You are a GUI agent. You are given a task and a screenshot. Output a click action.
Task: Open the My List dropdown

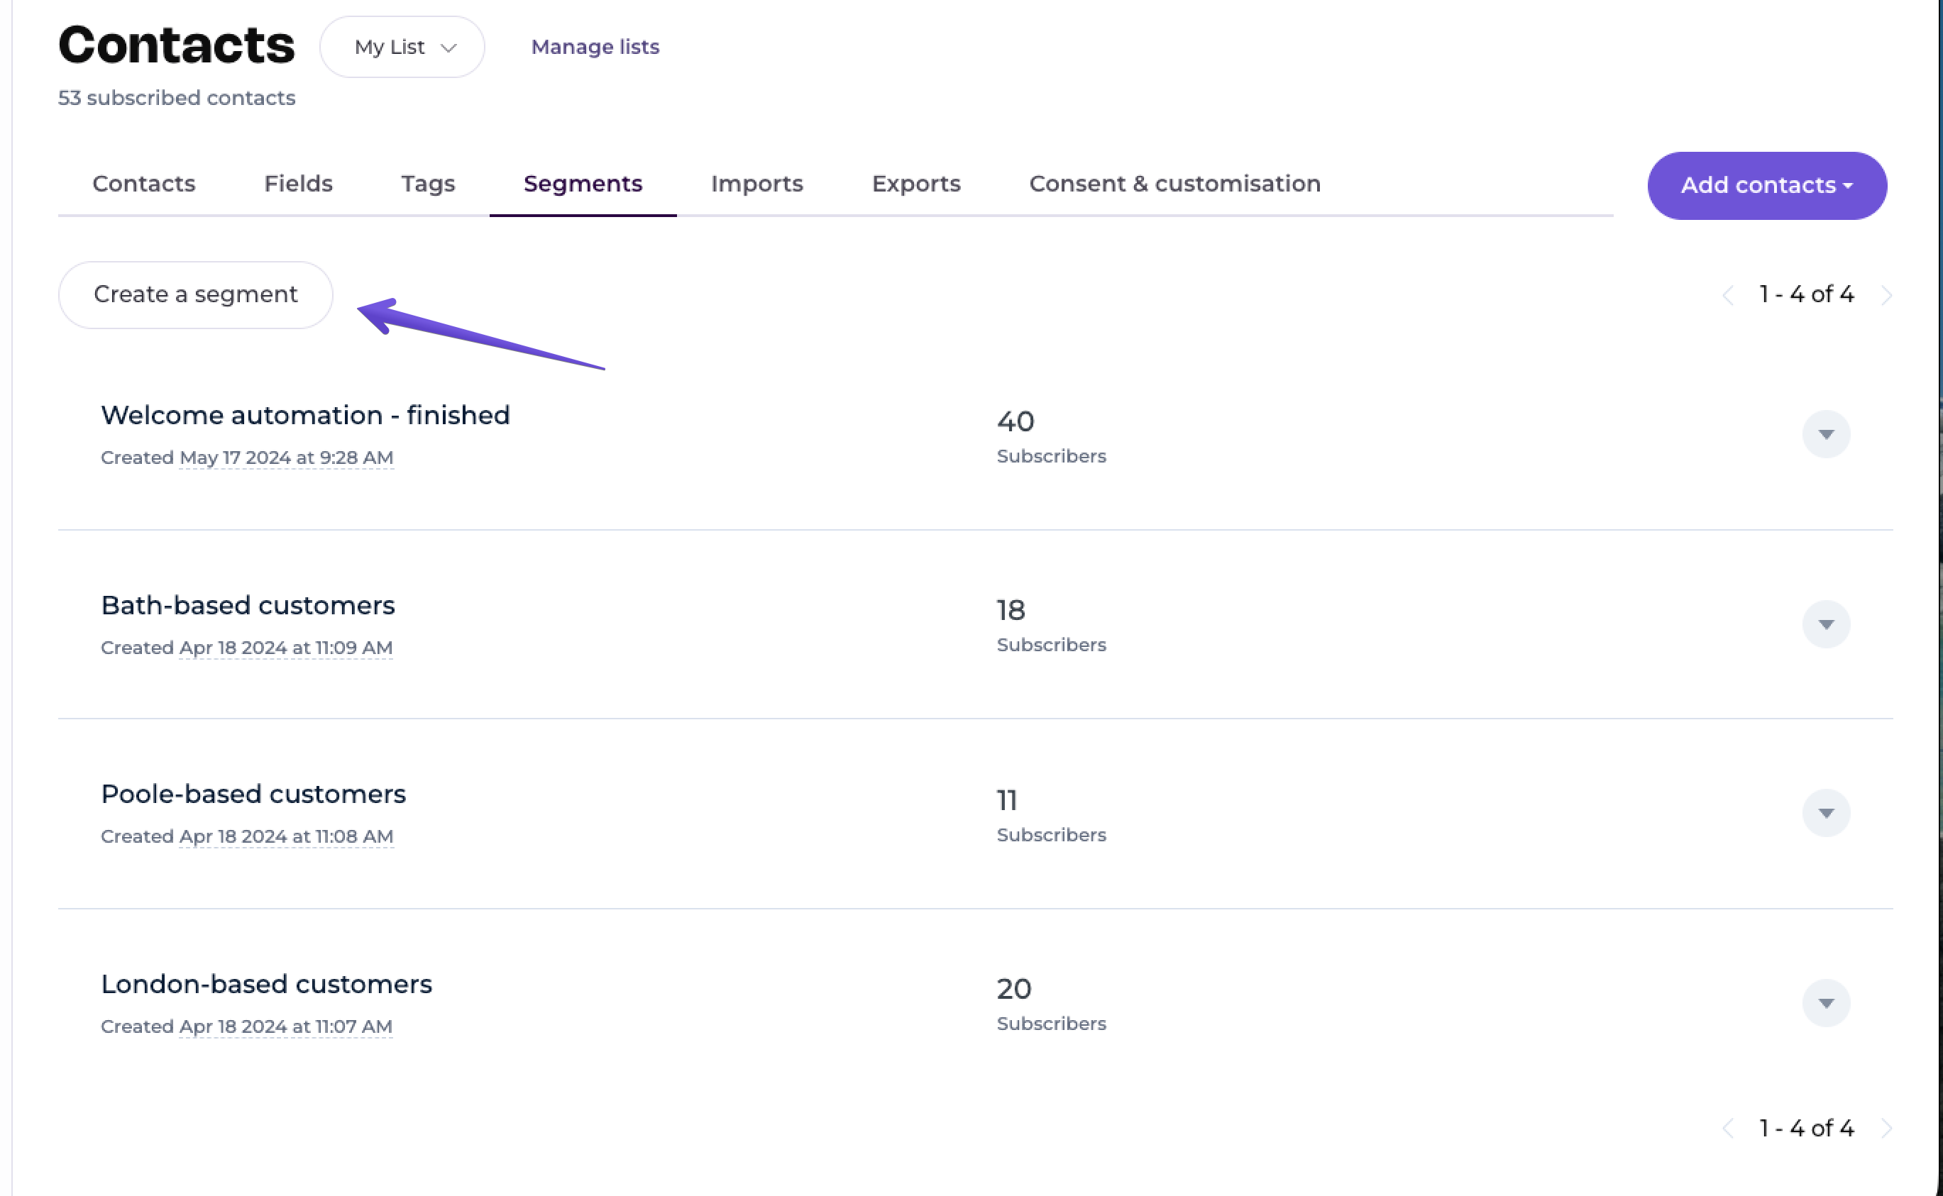coord(402,48)
